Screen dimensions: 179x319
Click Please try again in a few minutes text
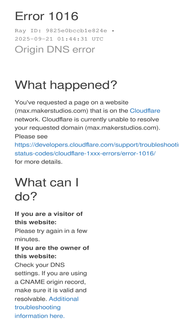point(51,235)
